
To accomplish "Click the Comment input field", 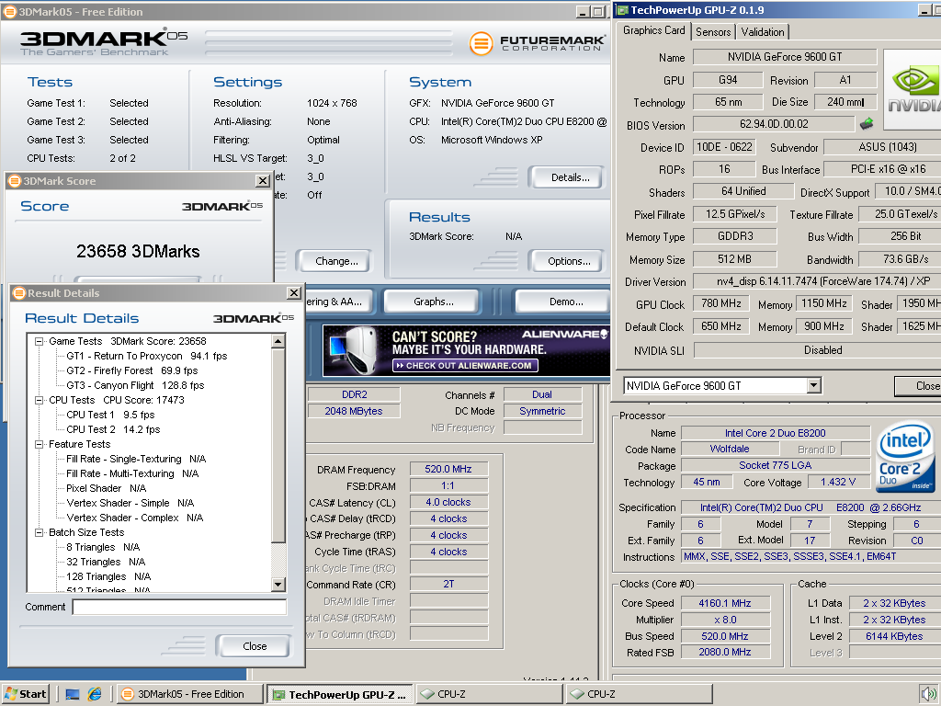I will [179, 607].
